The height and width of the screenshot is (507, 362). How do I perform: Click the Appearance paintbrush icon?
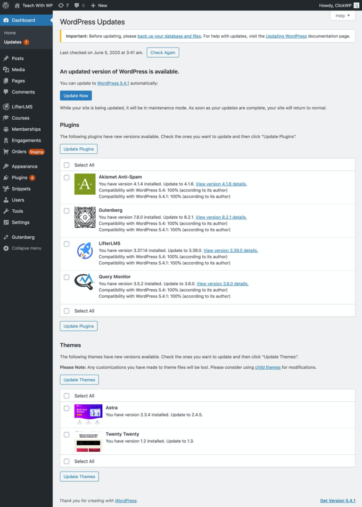6,166
